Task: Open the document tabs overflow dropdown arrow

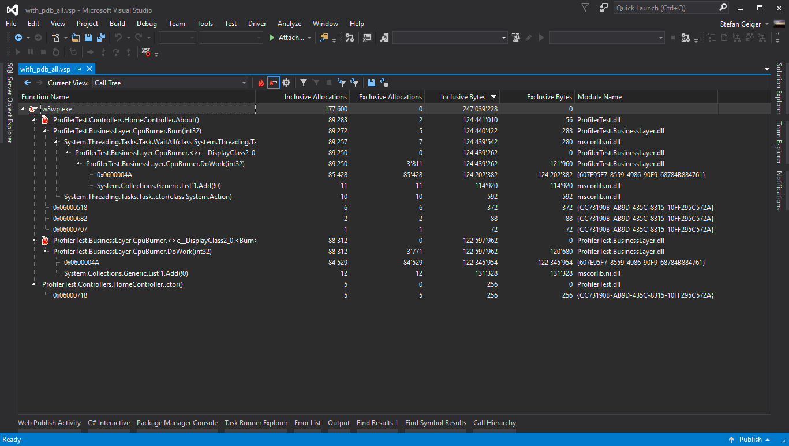Action: tap(767, 69)
